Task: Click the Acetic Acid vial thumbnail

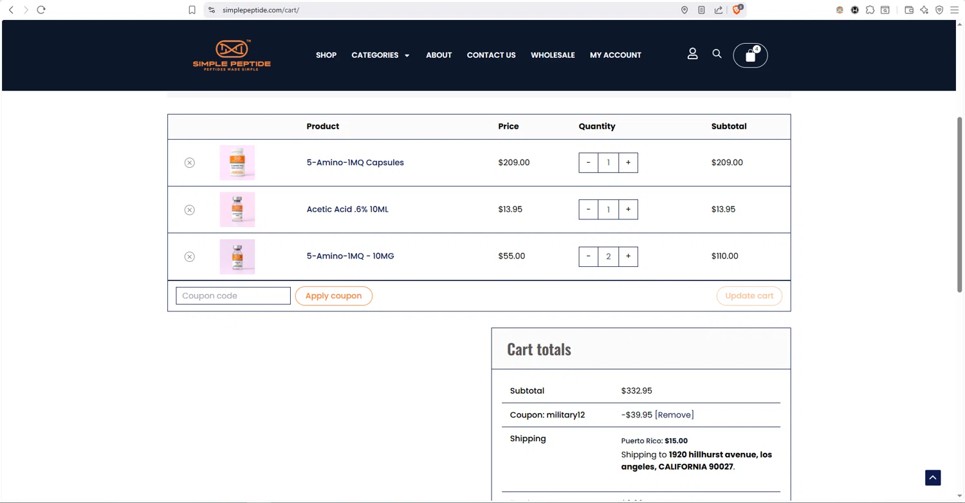Action: point(237,210)
